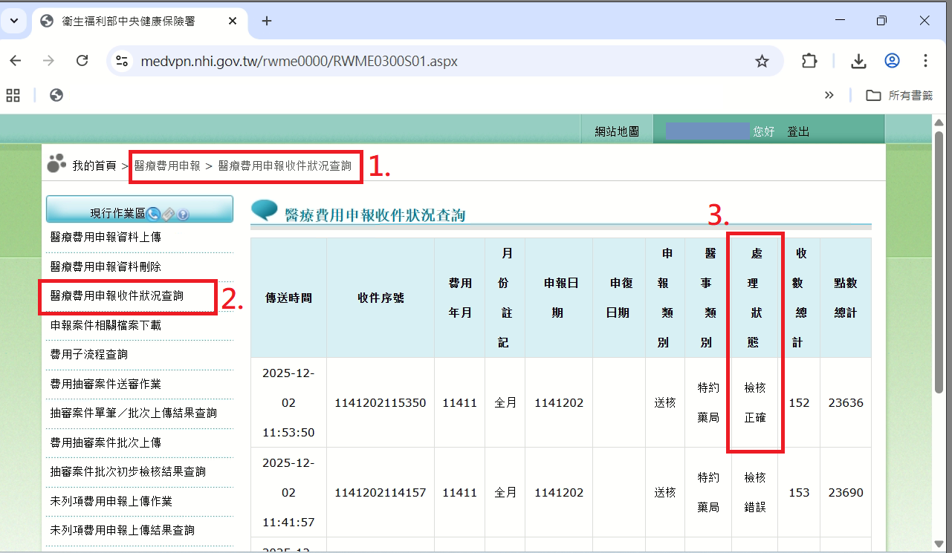Open the browser extensions puzzle icon
The height and width of the screenshot is (553, 952).
click(809, 61)
